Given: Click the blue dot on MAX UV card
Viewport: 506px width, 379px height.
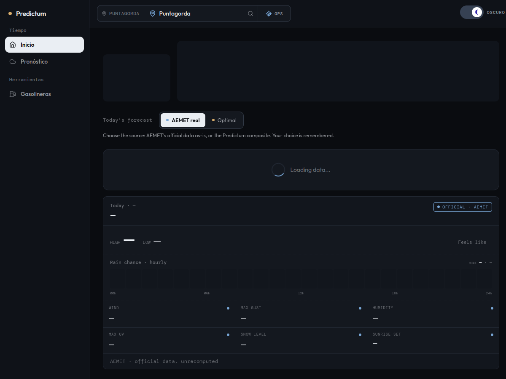Looking at the screenshot, I should click(x=228, y=335).
